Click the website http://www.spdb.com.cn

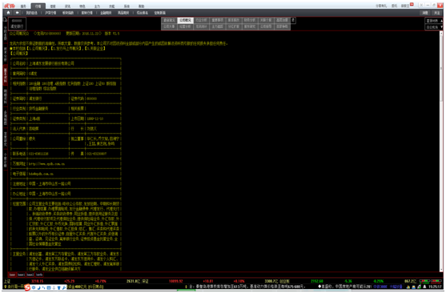46,164
